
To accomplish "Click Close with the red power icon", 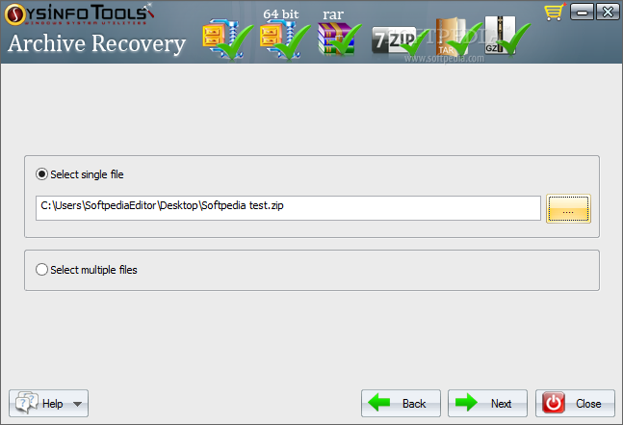I will click(575, 404).
